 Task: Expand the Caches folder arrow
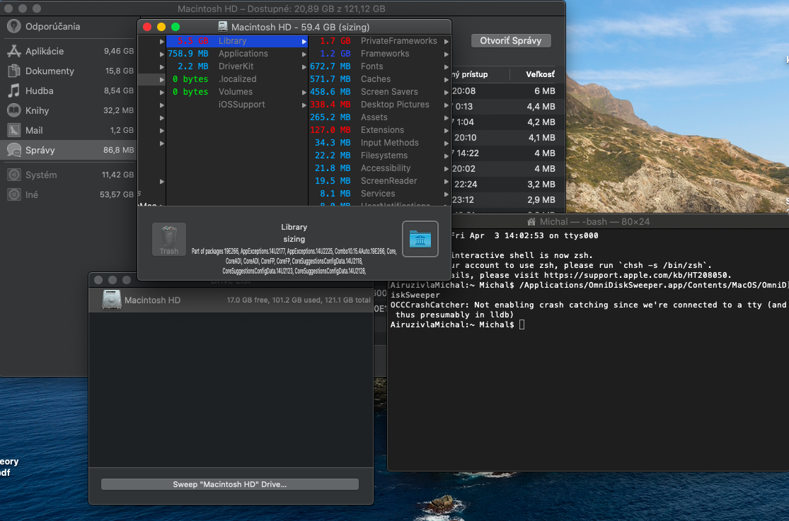tap(447, 79)
